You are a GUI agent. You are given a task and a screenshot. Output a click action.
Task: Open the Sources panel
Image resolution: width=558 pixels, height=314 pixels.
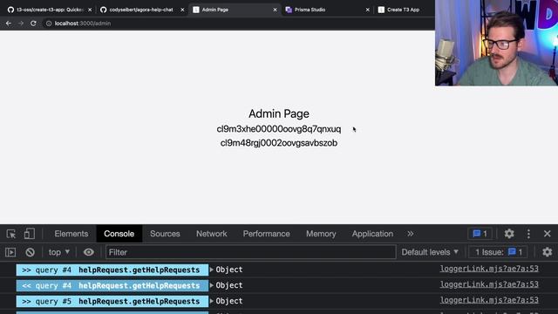coord(165,234)
